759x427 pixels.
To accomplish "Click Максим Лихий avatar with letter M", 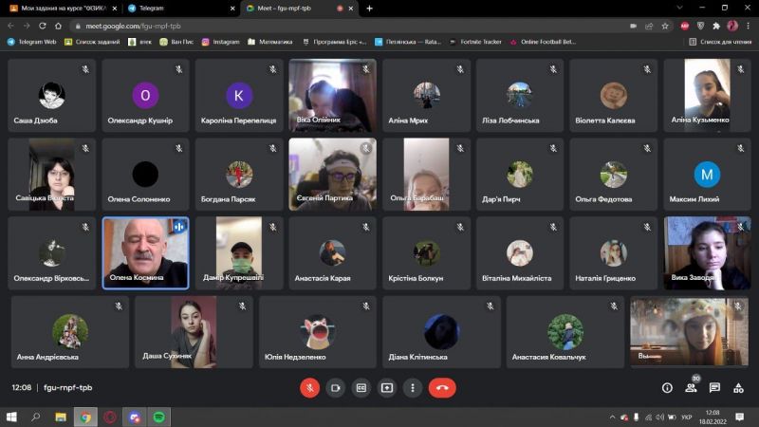I will click(707, 174).
